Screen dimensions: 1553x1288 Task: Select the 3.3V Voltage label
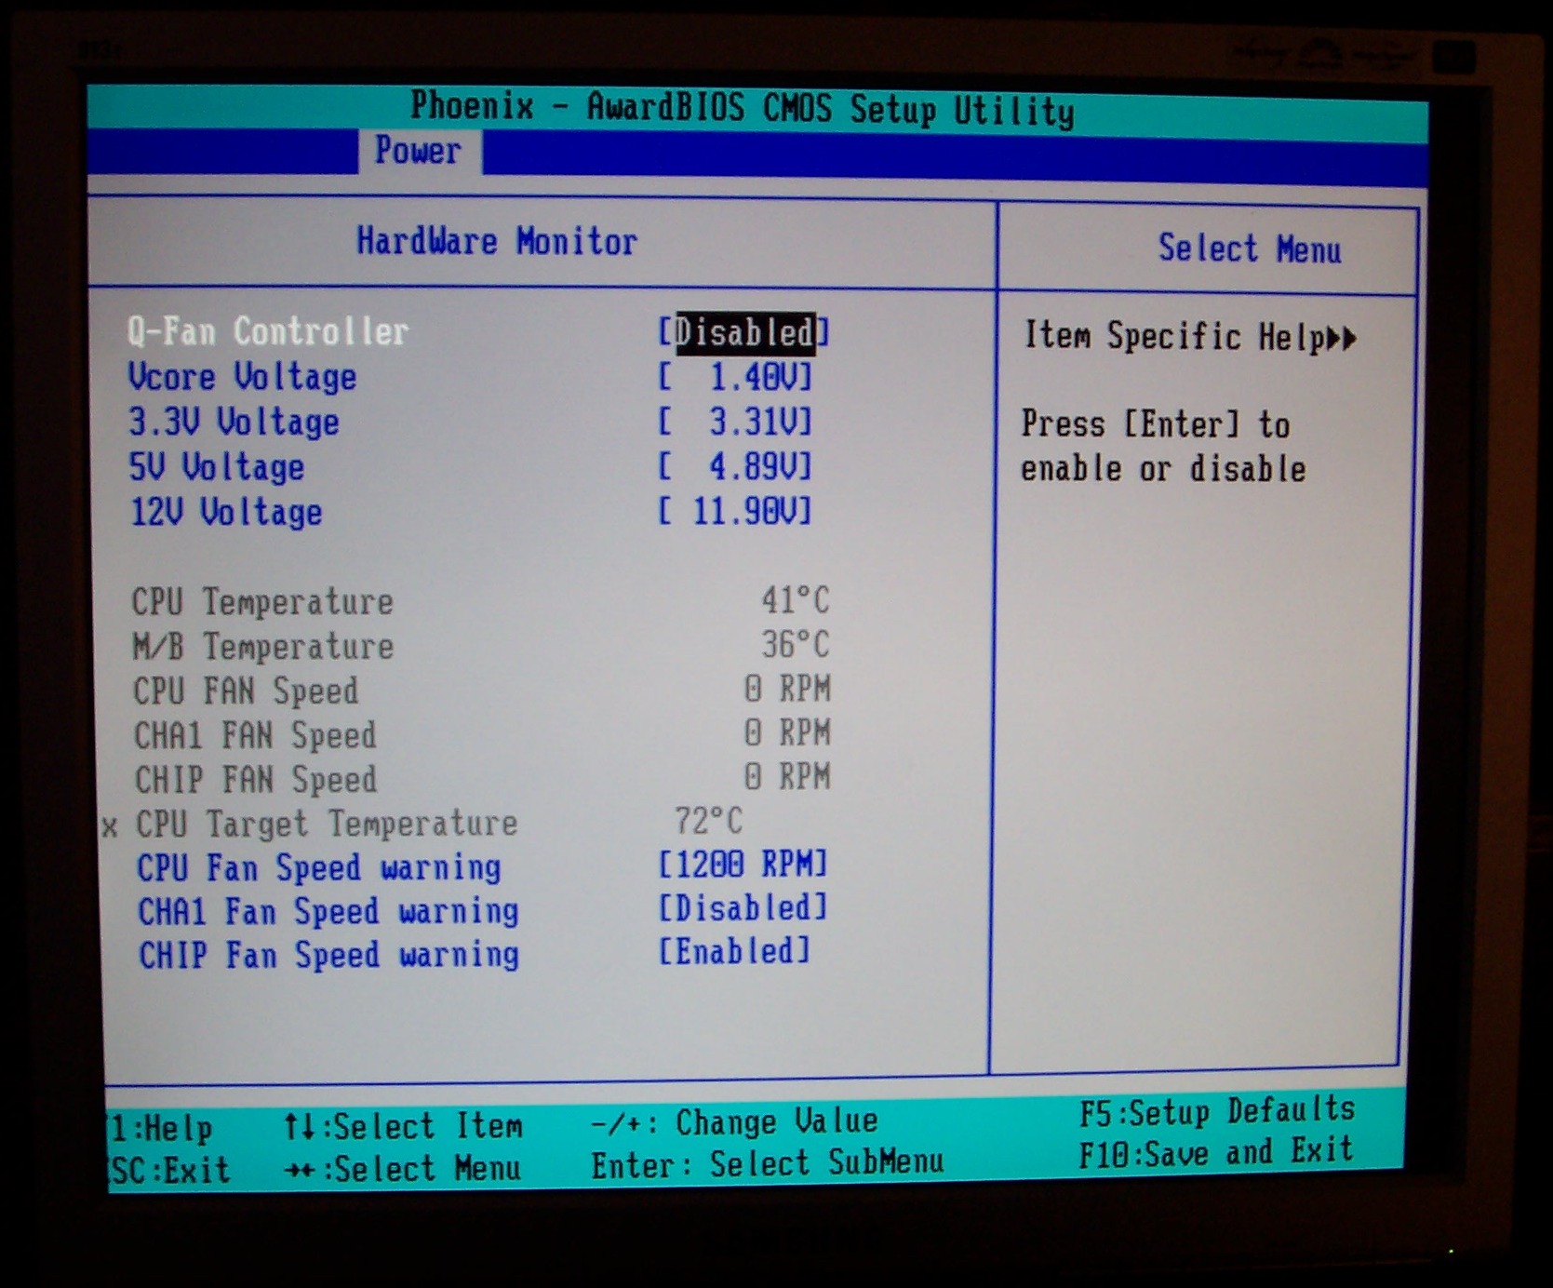click(234, 422)
